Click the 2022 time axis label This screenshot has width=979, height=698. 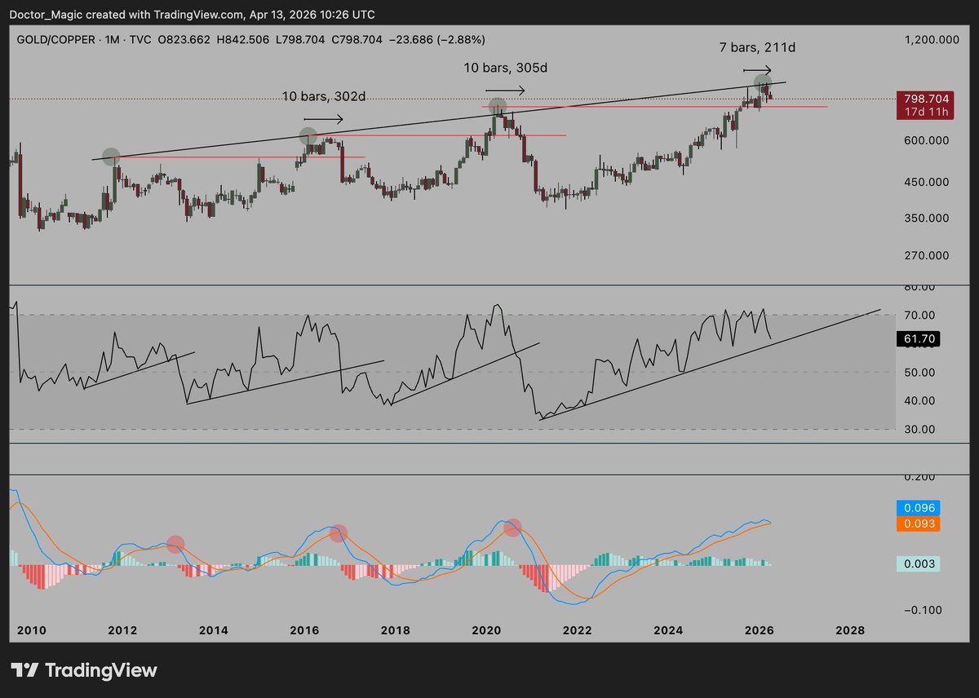tap(577, 630)
